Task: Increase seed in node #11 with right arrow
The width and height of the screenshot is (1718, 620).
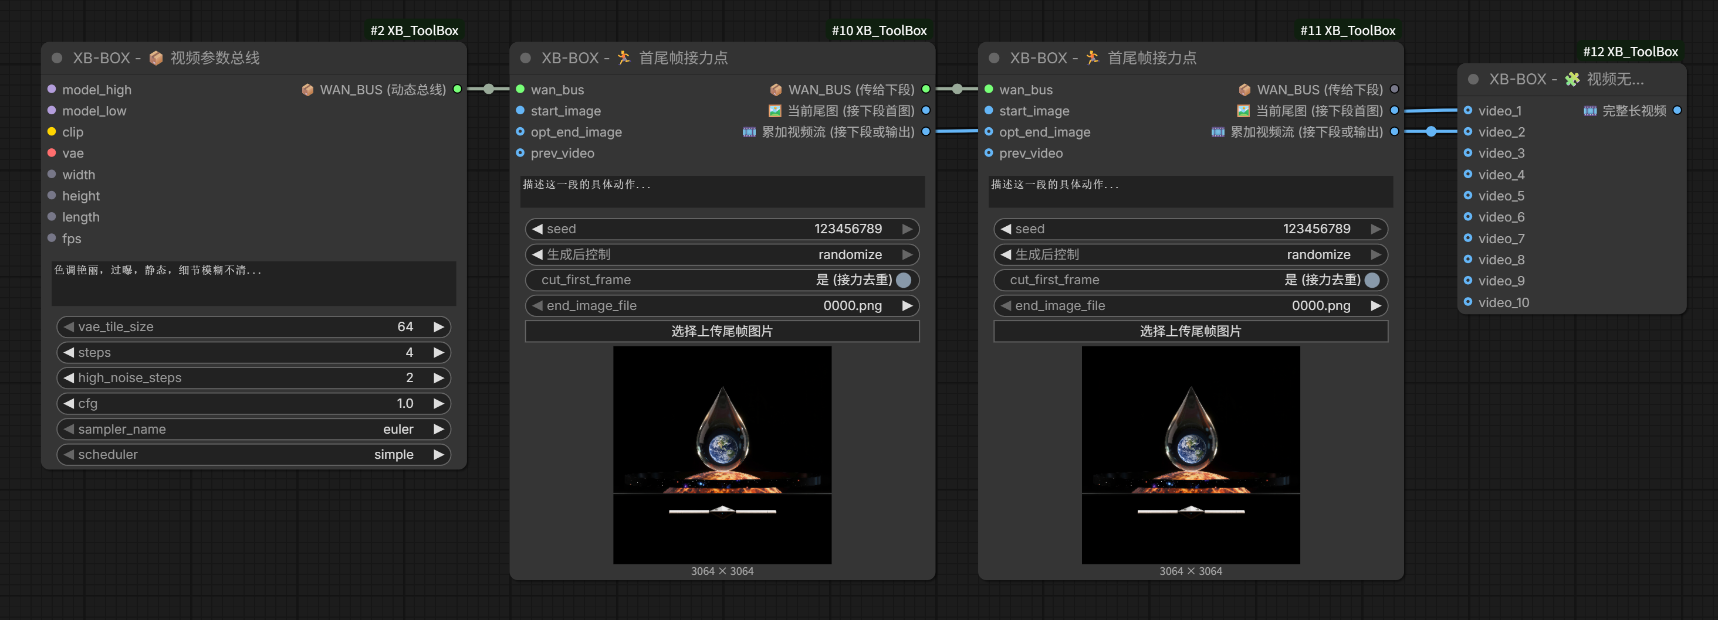Action: [x=1376, y=229]
